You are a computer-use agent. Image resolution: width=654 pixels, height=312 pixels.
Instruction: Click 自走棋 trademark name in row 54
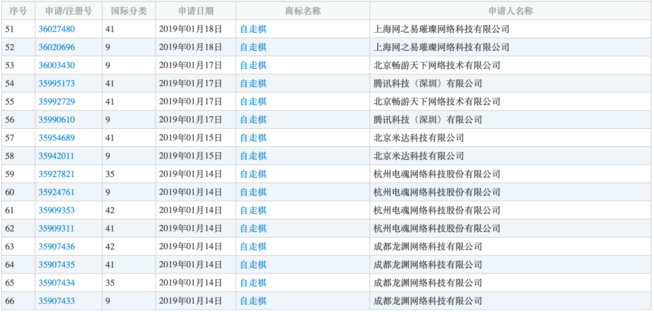[253, 83]
